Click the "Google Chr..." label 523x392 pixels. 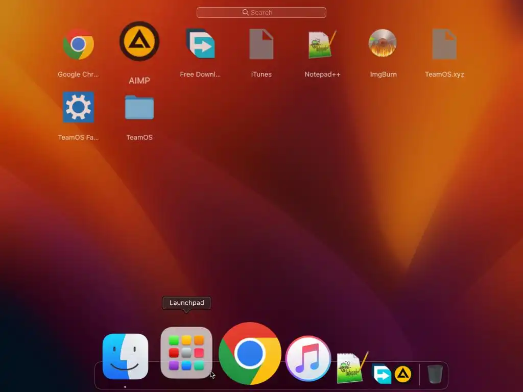coord(78,75)
